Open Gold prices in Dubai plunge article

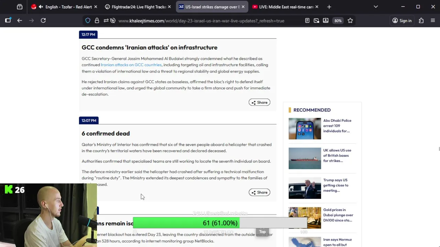coord(338,215)
